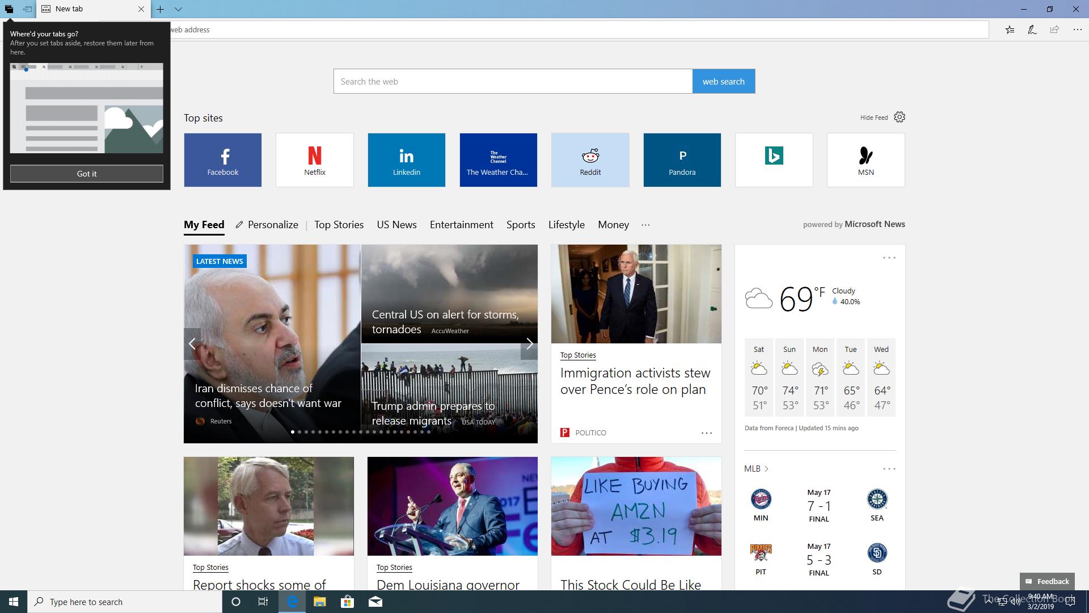1089x613 pixels.
Task: Open Dem Louisiana governor story
Action: [448, 585]
